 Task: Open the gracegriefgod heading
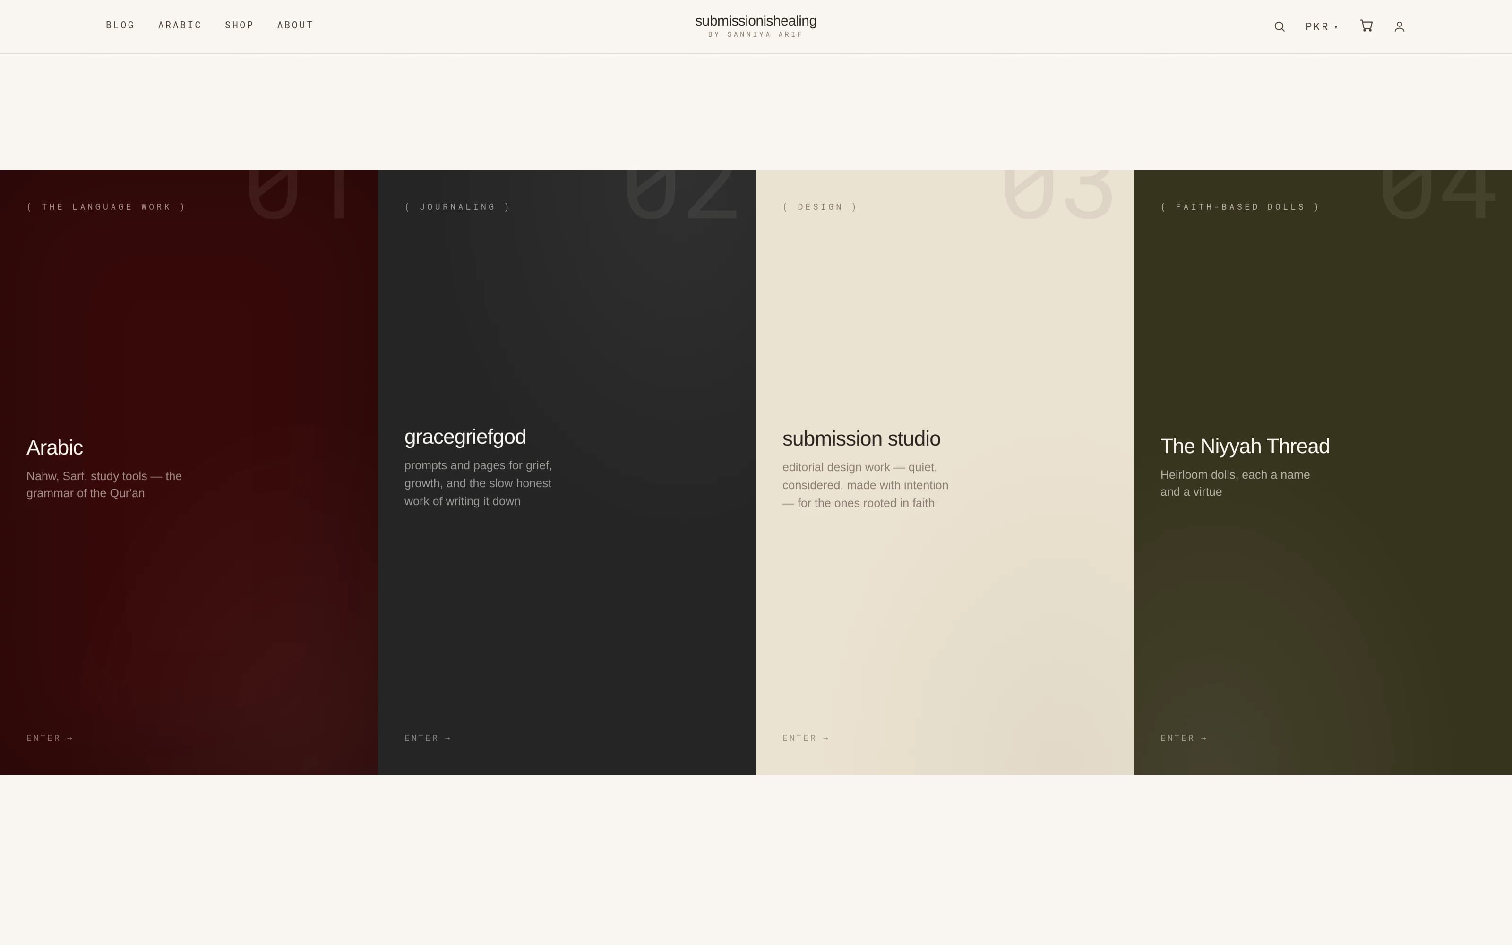tap(465, 437)
